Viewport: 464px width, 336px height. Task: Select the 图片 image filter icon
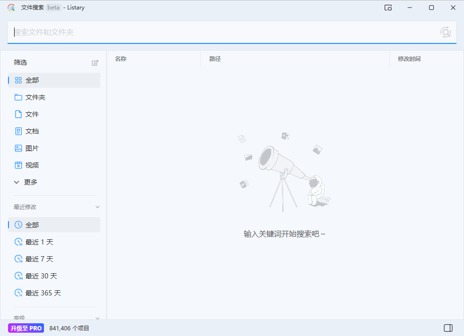tap(18, 148)
